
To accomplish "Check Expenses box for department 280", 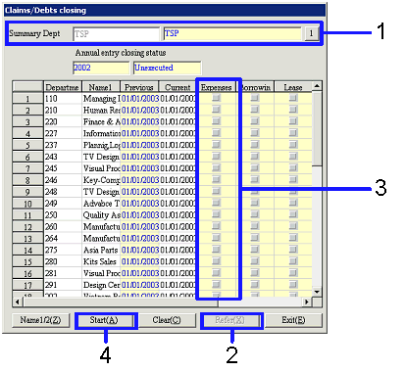I will [216, 261].
